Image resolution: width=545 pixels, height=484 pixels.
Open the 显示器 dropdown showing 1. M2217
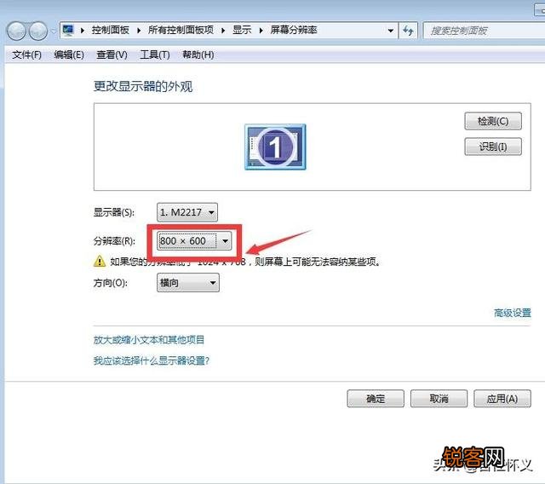187,212
